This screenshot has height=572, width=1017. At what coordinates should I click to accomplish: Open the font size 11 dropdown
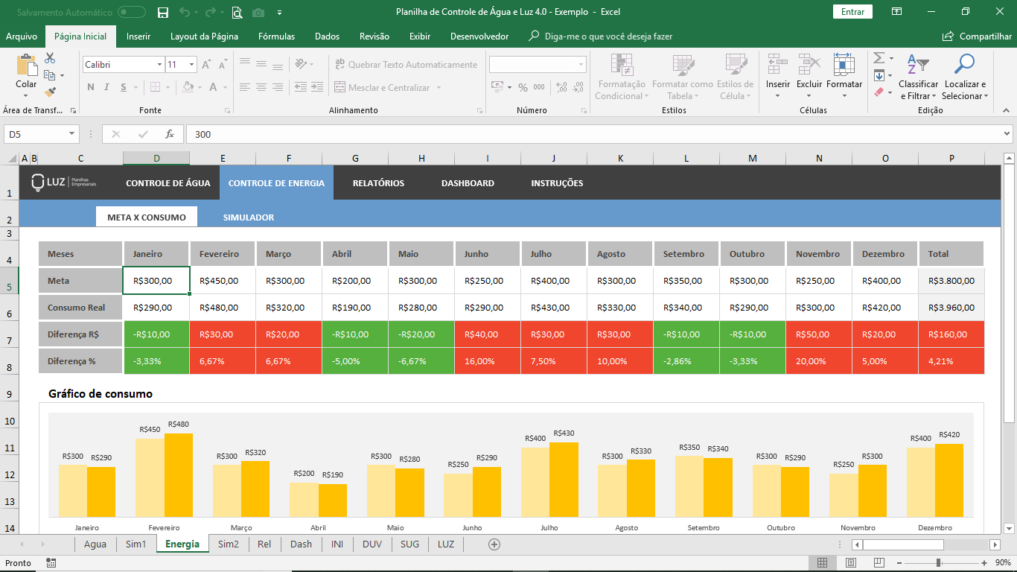[x=191, y=65]
